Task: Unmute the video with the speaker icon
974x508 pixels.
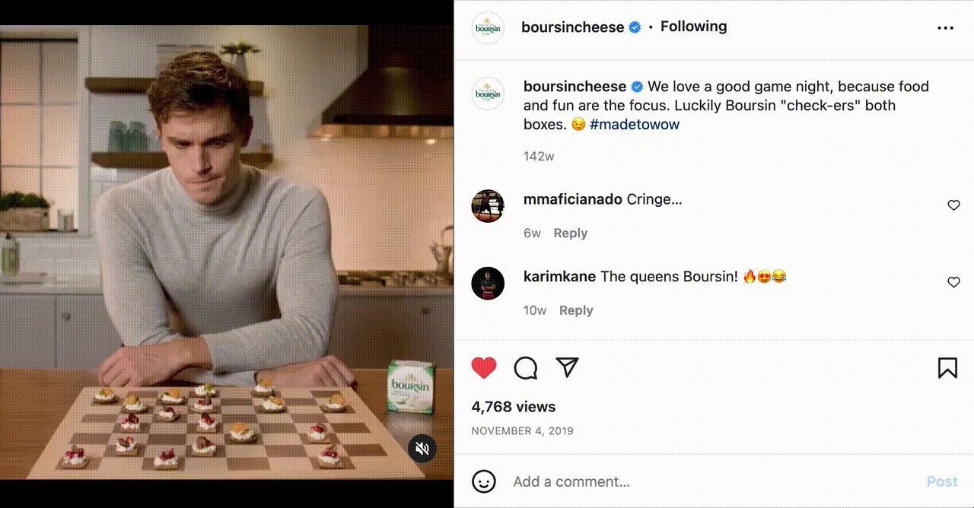Action: [423, 449]
